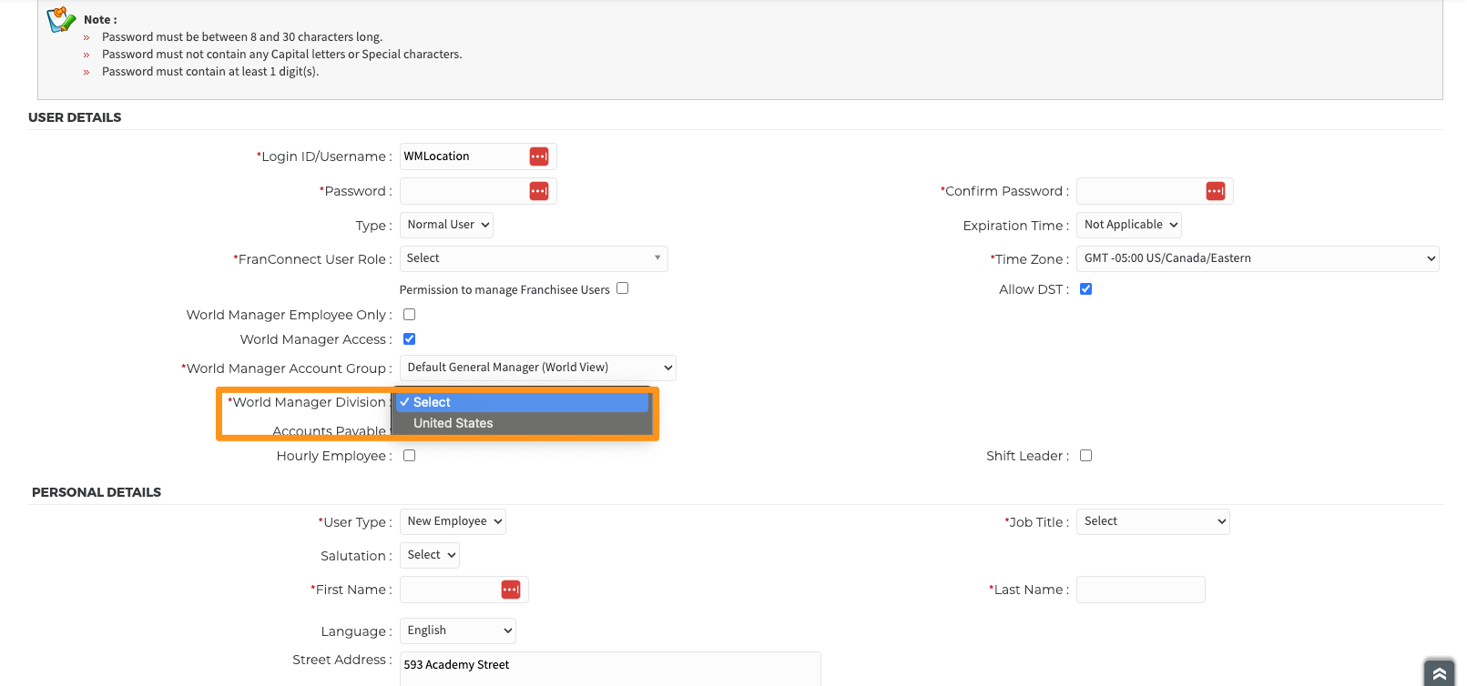Enable the Shift Leader checkbox
Viewport: 1467px width, 686px height.
click(1086, 456)
